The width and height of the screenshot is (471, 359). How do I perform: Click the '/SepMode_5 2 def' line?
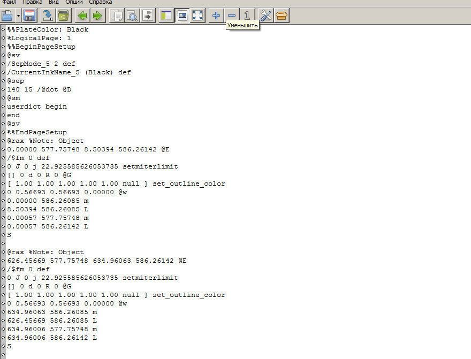point(41,64)
